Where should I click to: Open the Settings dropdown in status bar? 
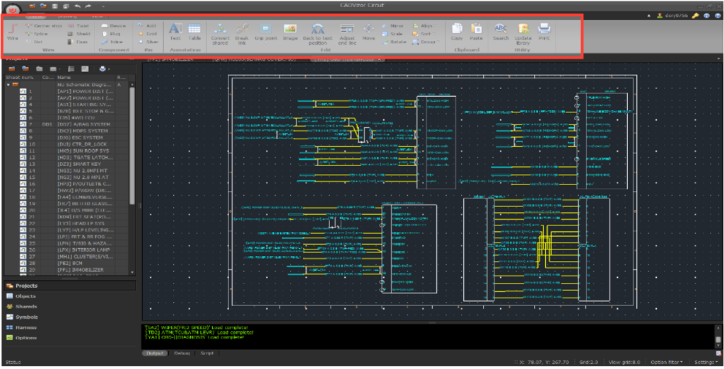[x=706, y=363]
